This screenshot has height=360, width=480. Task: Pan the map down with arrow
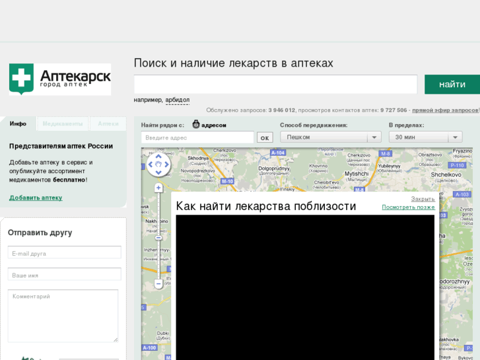(158, 173)
